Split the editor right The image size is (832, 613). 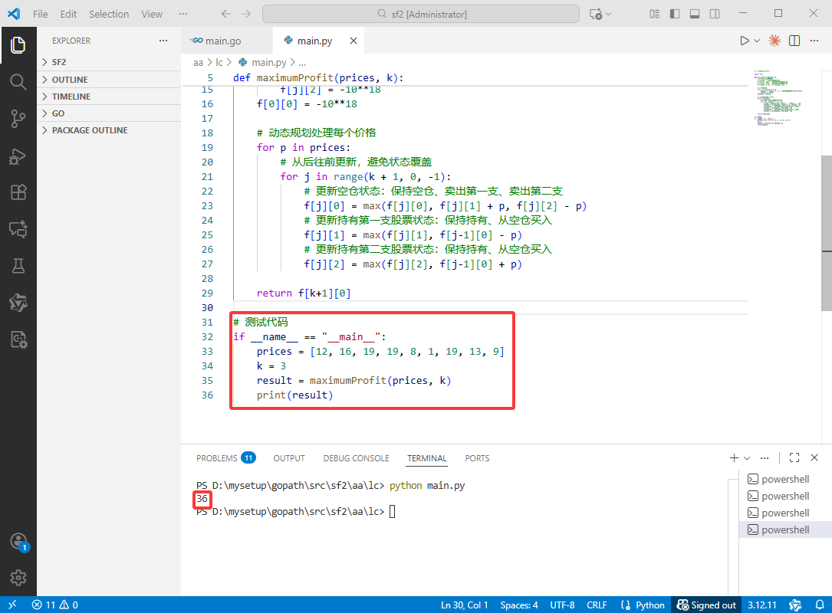click(x=794, y=41)
